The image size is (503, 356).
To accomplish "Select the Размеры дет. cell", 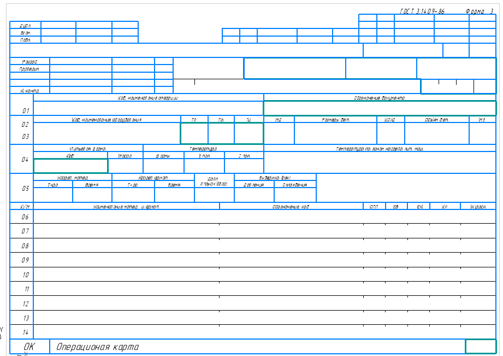I will tap(335, 133).
